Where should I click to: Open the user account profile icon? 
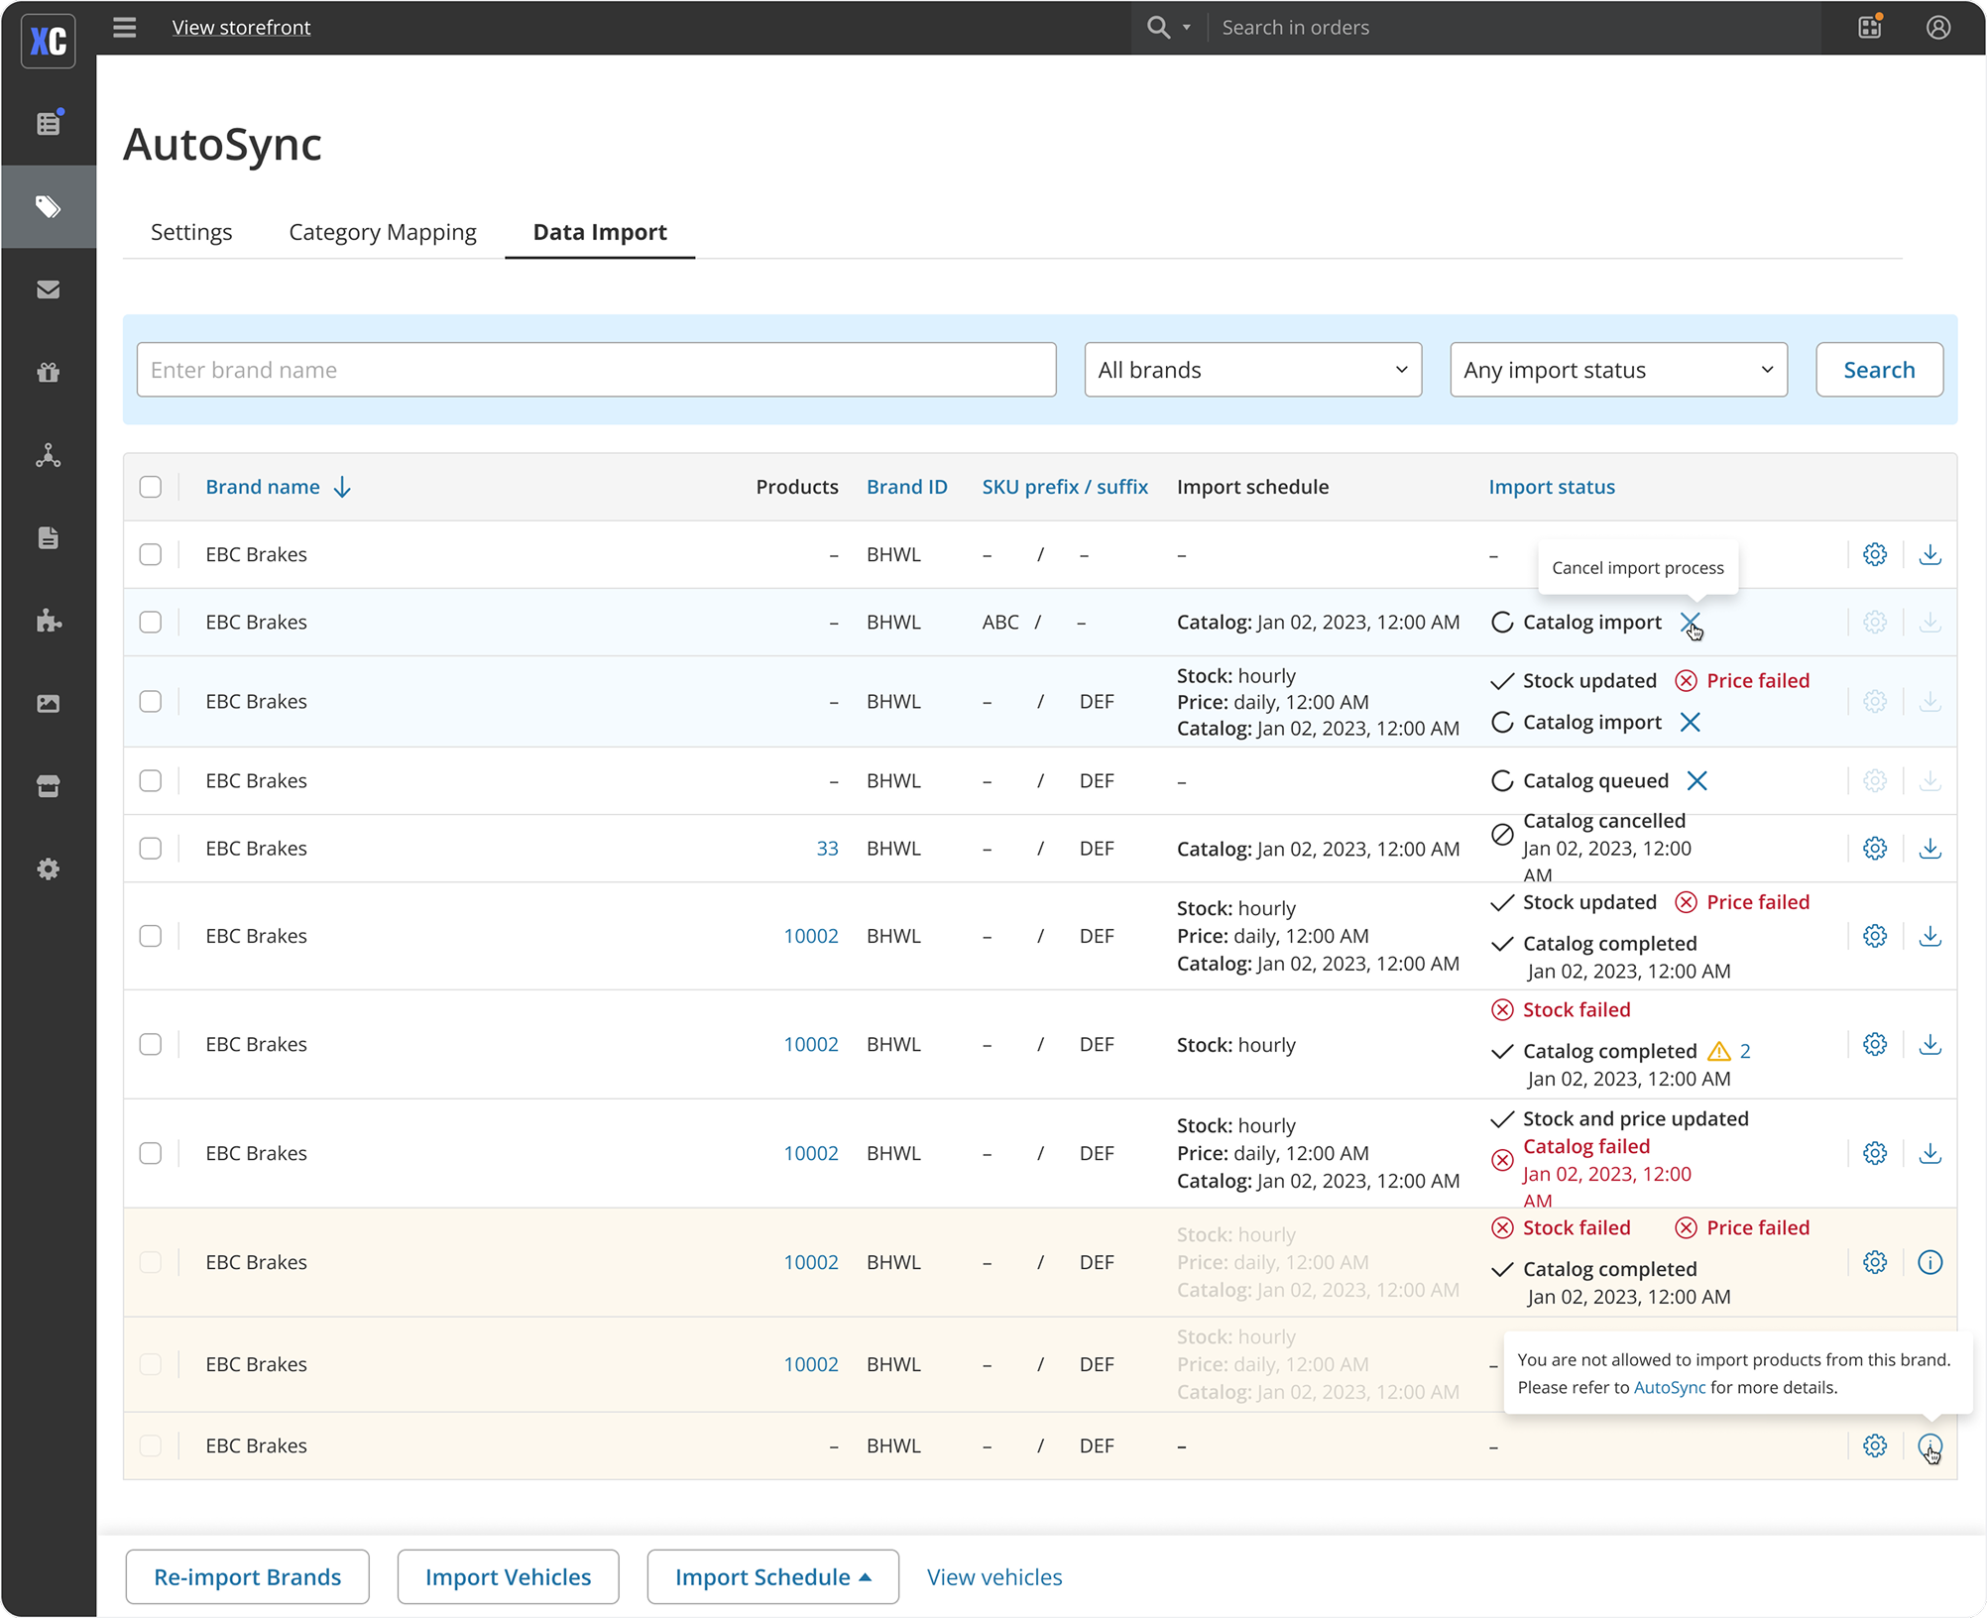point(1937,27)
